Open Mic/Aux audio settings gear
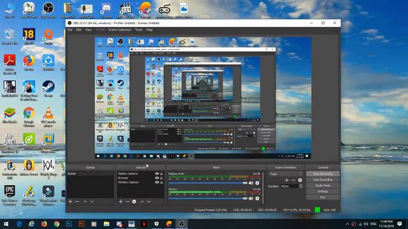Image resolution: width=408 pixels, height=229 pixels. (257, 198)
